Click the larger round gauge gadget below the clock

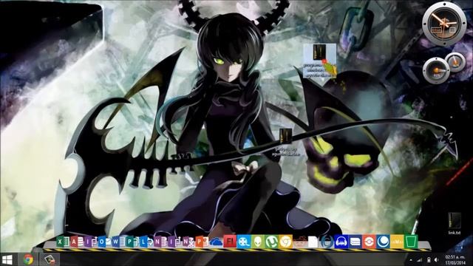[x=436, y=71]
